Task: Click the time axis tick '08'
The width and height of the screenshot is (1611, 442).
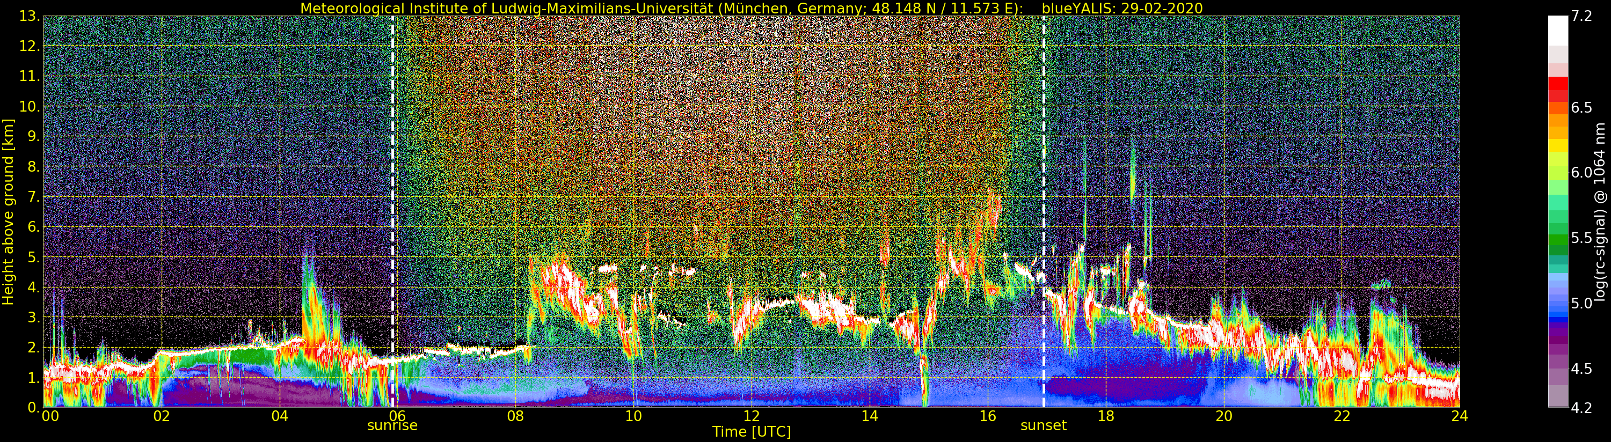Action: click(515, 416)
